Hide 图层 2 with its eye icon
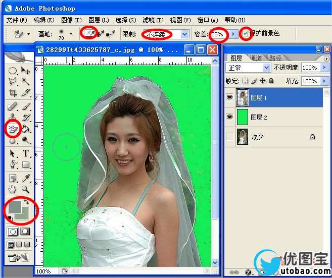The image size is (332, 278). (x=230, y=117)
